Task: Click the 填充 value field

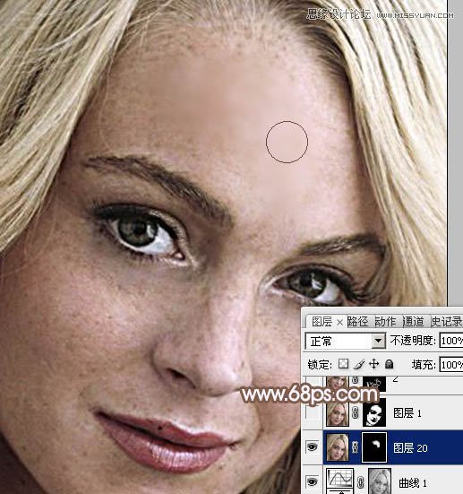Action: point(451,365)
